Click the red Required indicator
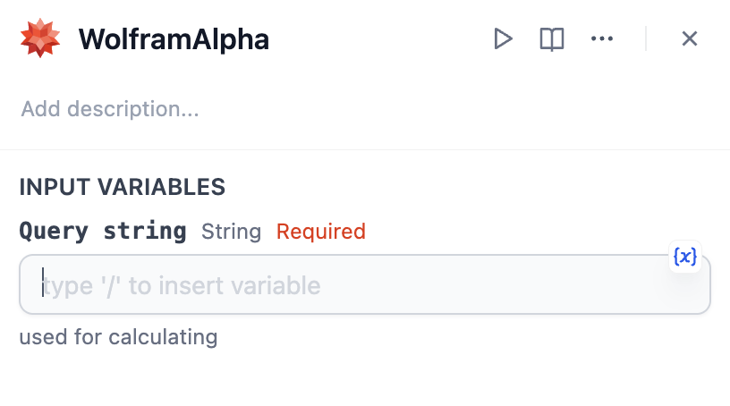 tap(320, 233)
